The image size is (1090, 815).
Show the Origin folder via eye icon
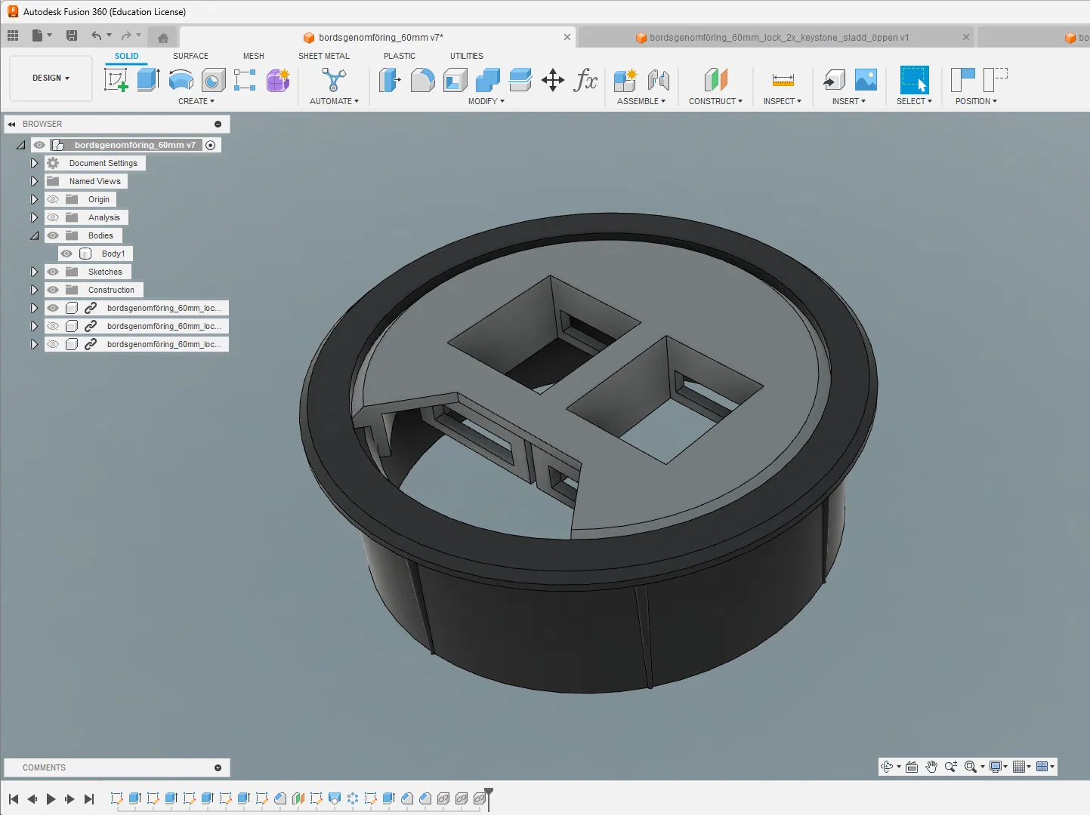point(53,199)
